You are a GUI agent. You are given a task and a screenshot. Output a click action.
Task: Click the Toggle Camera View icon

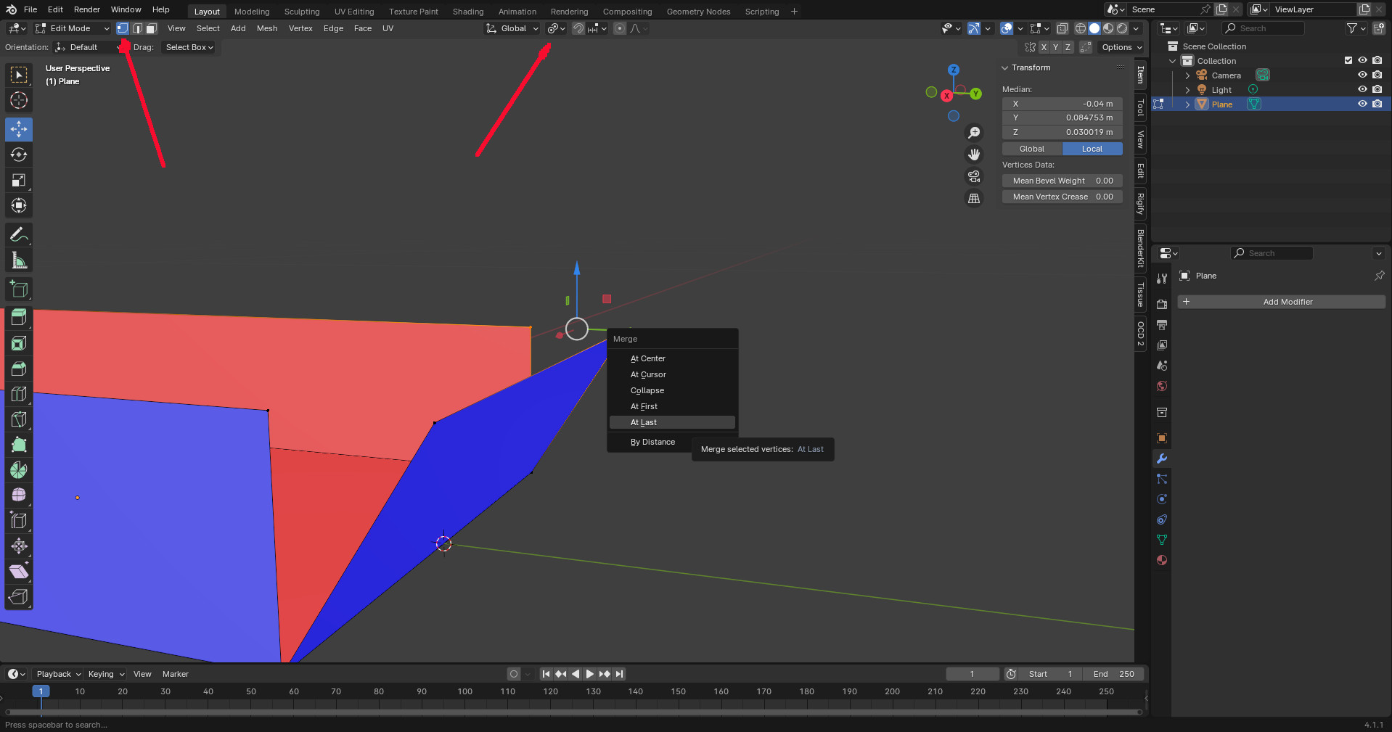tap(974, 176)
